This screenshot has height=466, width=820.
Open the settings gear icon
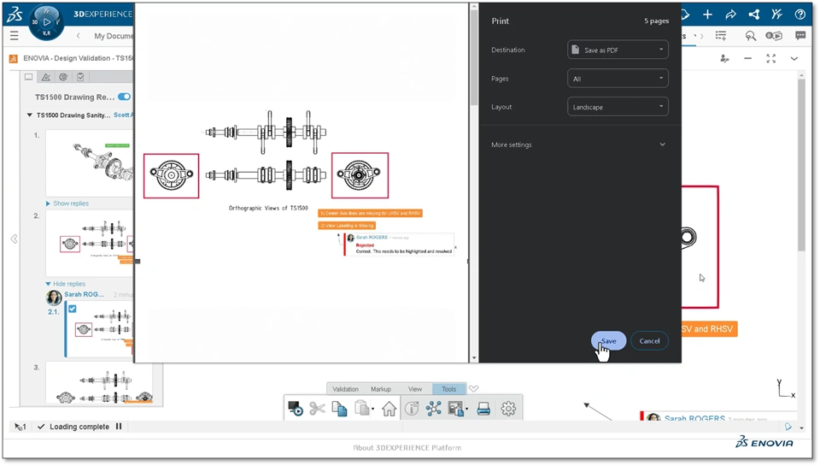(508, 409)
